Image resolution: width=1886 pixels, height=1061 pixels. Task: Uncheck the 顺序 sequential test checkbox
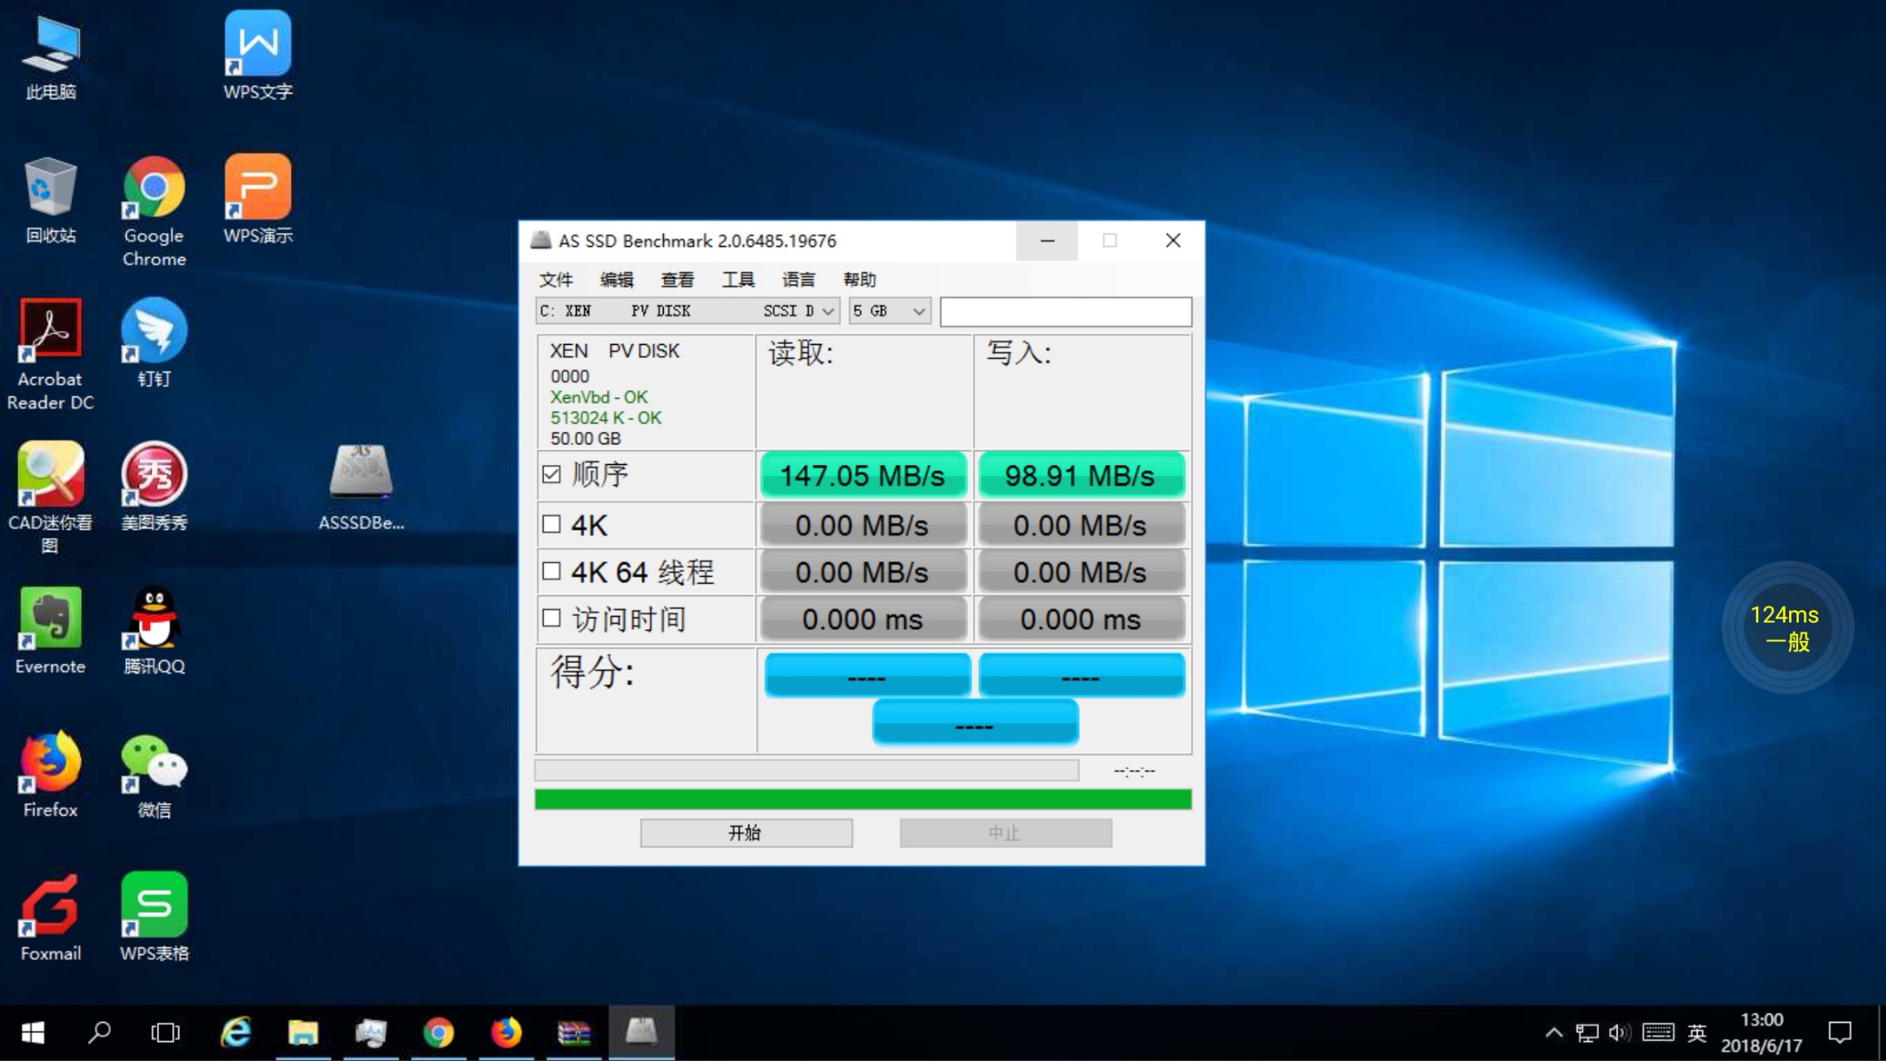click(x=552, y=474)
